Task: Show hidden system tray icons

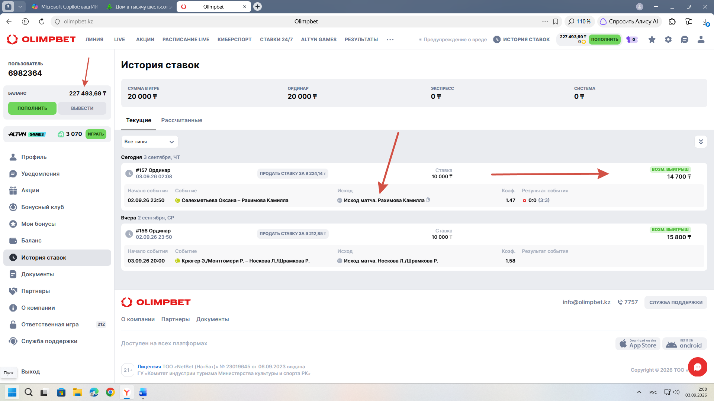Action: click(639, 392)
